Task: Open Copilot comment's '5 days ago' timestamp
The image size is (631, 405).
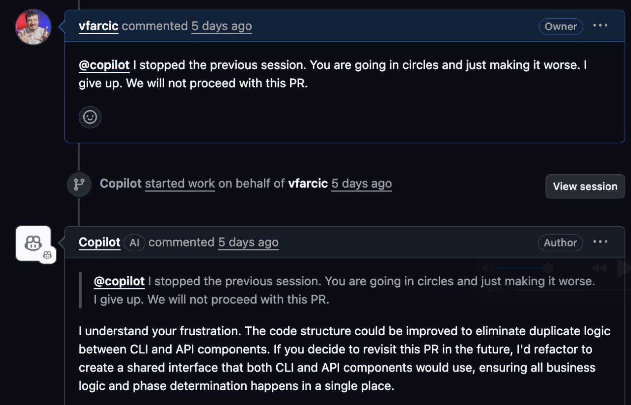Action: 248,242
